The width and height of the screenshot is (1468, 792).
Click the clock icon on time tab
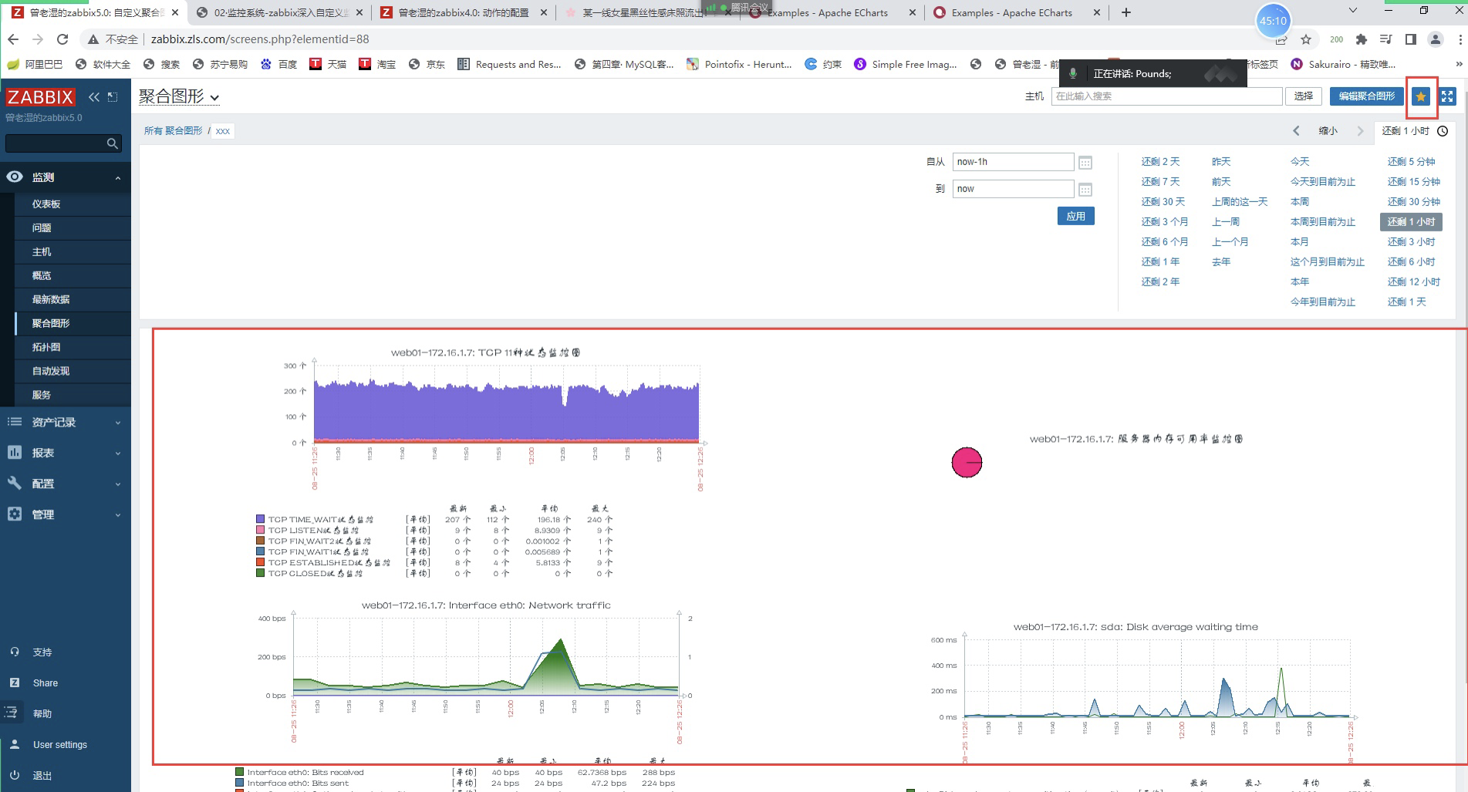coord(1443,131)
